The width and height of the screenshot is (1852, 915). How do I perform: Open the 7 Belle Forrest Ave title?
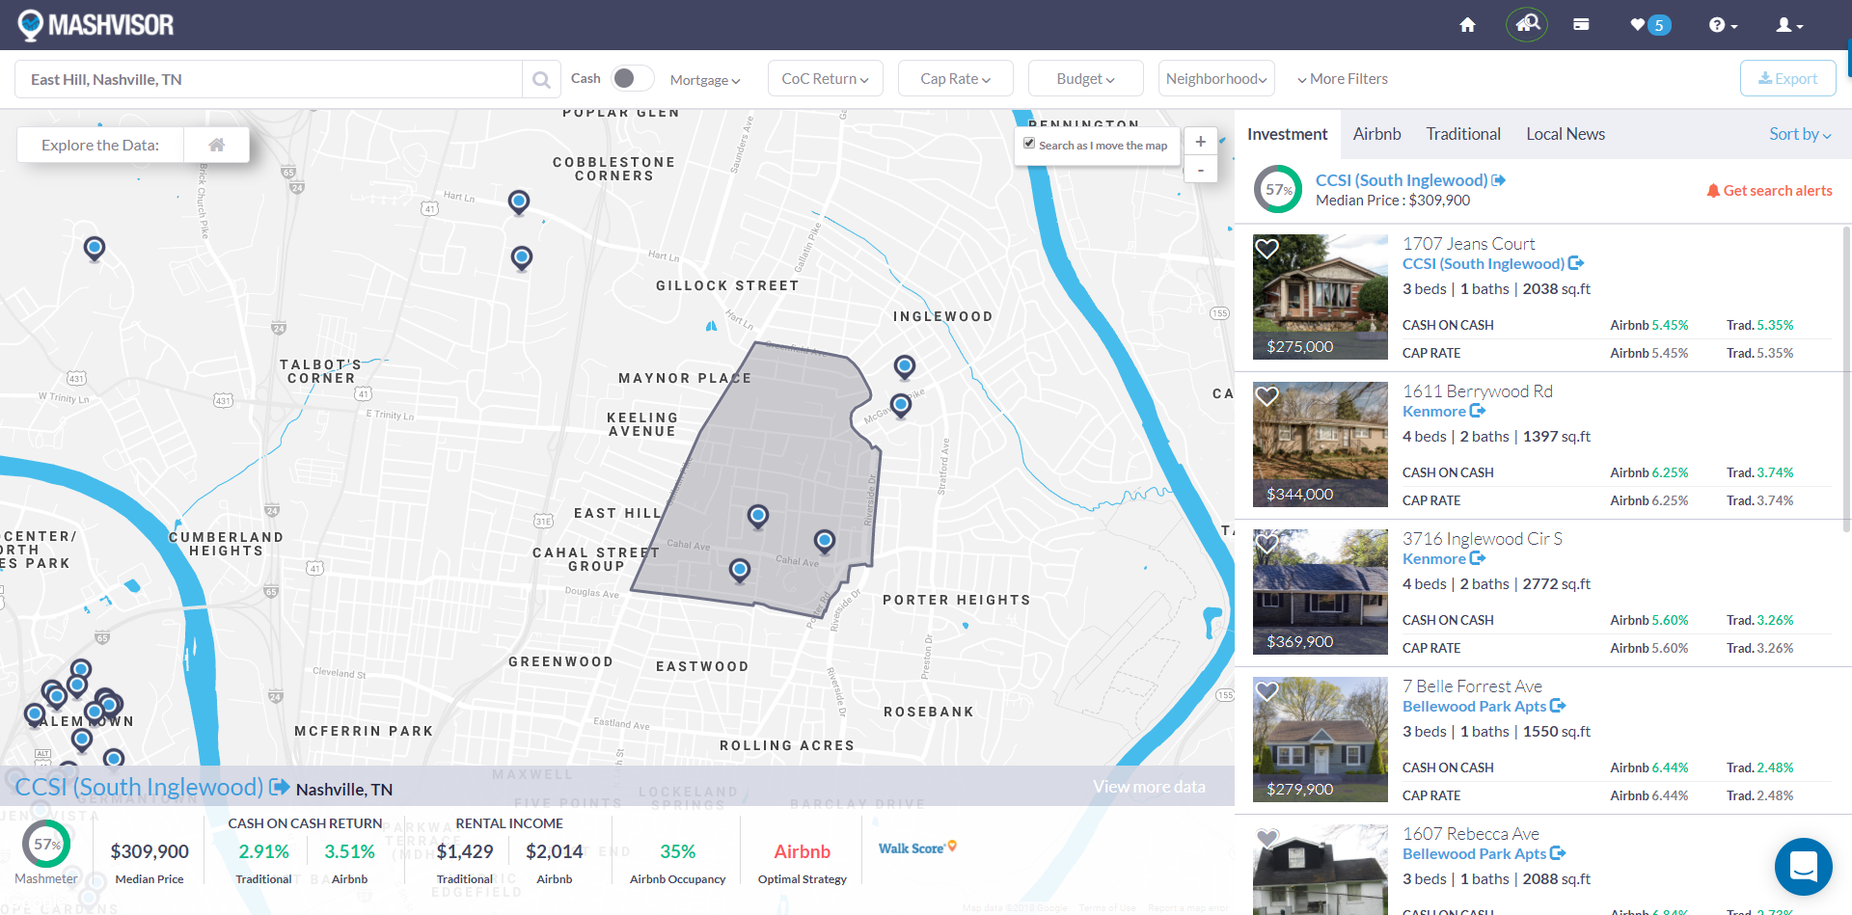(1472, 686)
